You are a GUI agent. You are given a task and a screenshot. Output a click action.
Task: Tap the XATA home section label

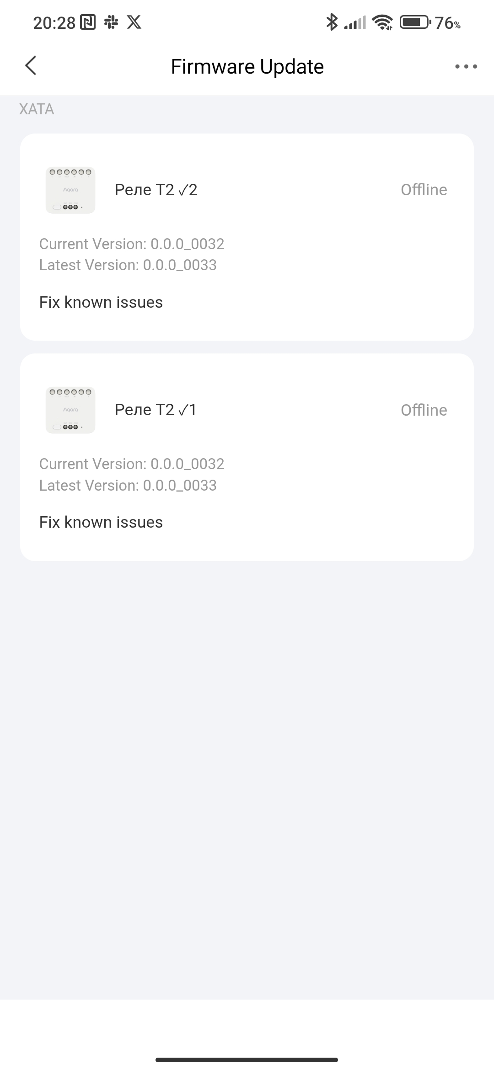click(37, 109)
